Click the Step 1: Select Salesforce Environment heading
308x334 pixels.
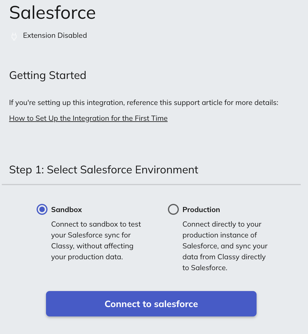tap(104, 170)
